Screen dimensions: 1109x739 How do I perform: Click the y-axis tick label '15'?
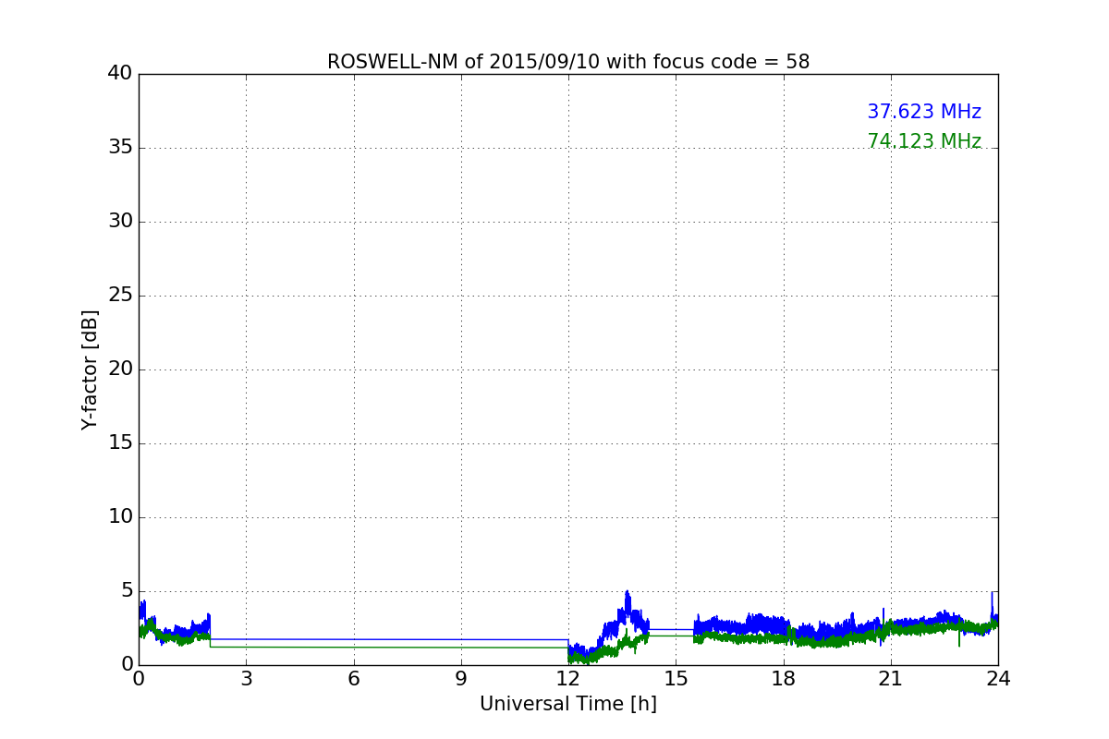[x=120, y=443]
